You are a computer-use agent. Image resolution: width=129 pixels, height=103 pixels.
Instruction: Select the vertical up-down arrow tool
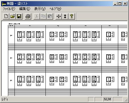point(65,17)
